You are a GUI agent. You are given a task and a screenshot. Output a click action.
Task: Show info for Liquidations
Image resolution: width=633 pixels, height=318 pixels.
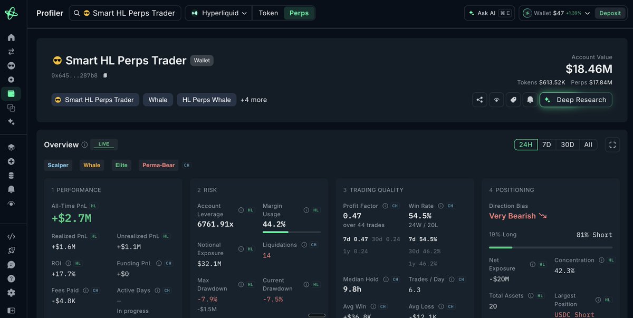coord(304,245)
